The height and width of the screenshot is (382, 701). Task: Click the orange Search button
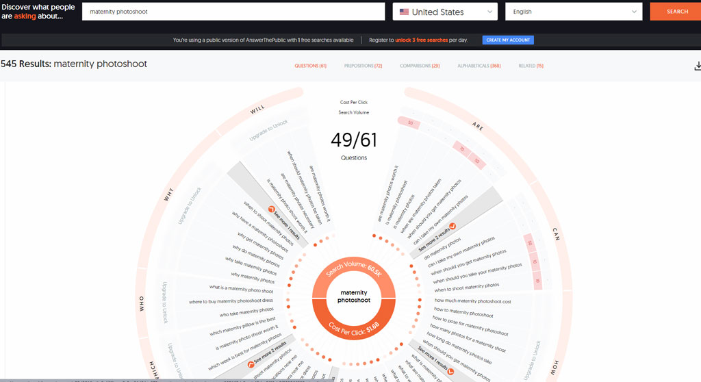tap(676, 12)
